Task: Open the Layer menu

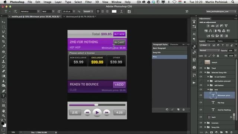Action: [58, 2]
